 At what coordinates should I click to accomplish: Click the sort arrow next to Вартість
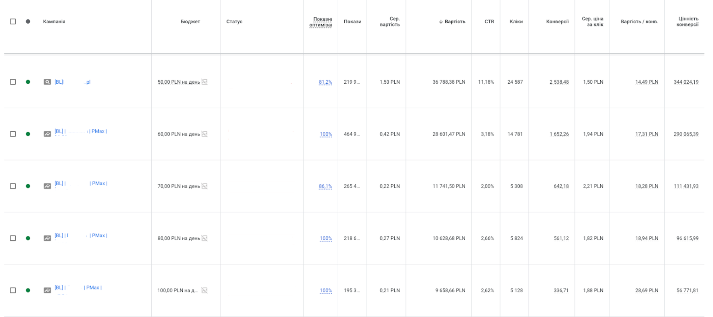pos(441,22)
